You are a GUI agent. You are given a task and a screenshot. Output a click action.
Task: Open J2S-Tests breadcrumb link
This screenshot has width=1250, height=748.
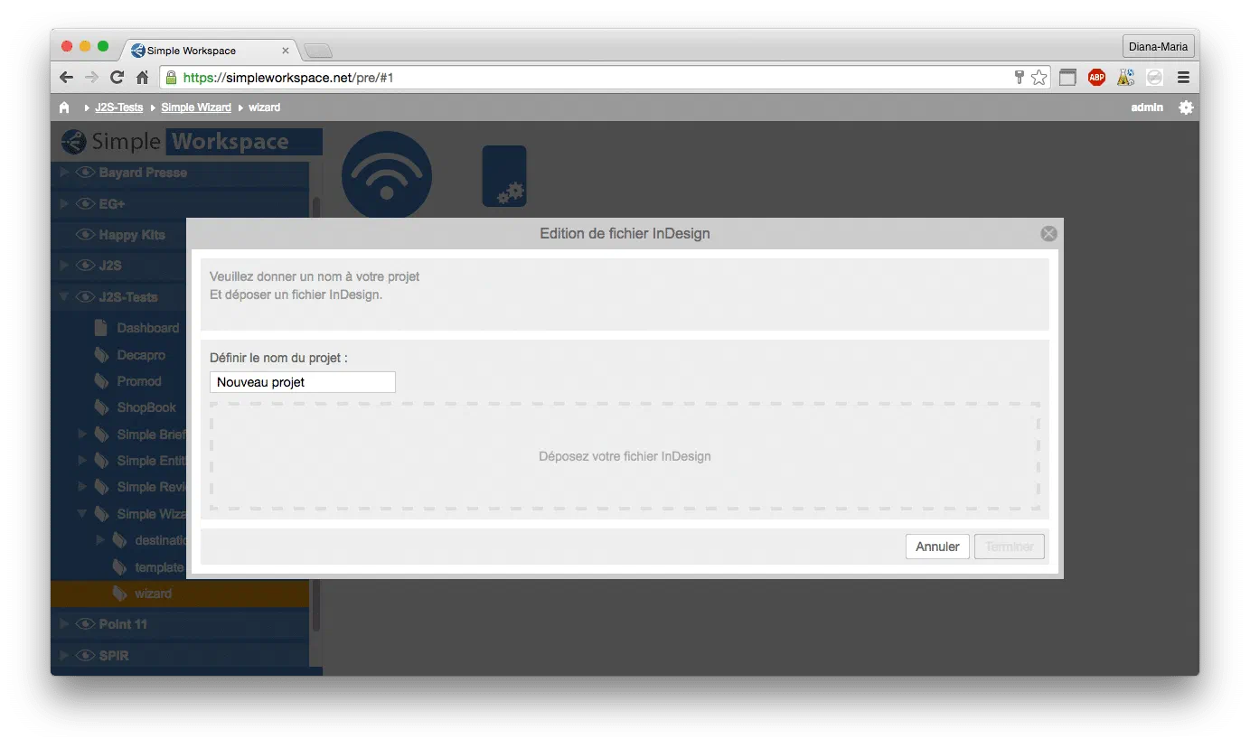[x=119, y=108]
